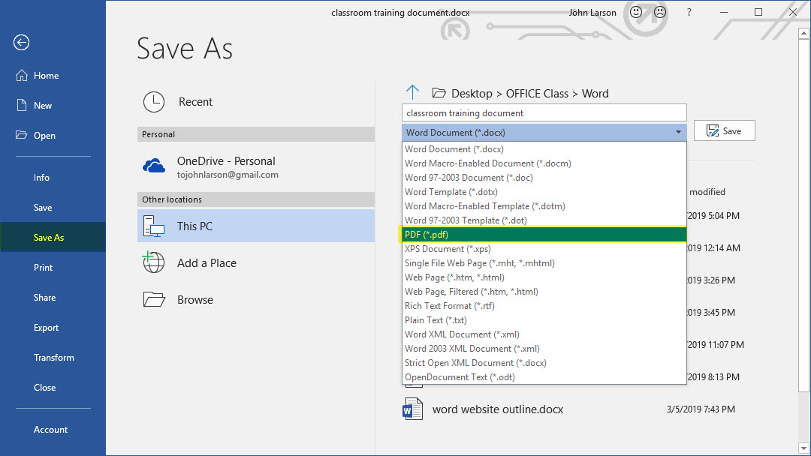811x456 pixels.
Task: Collapse the file type dropdown arrow
Action: 678,133
